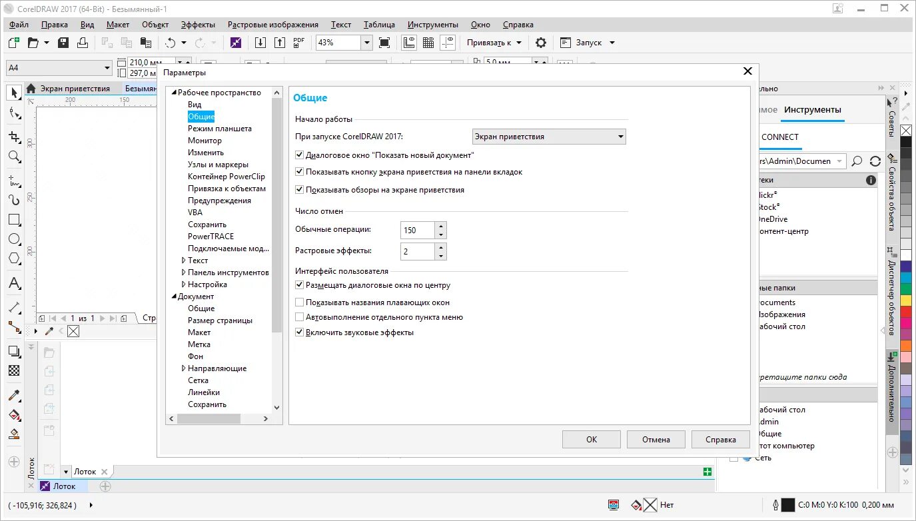Image resolution: width=916 pixels, height=521 pixels.
Task: Click the 'Отмена' button
Action: pos(656,439)
